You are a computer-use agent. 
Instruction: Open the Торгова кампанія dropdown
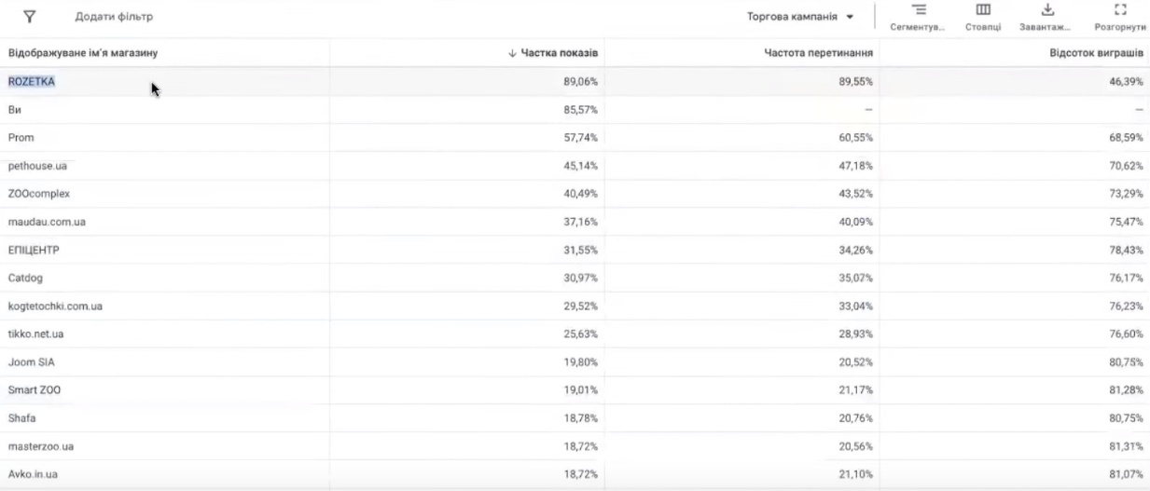click(x=801, y=17)
